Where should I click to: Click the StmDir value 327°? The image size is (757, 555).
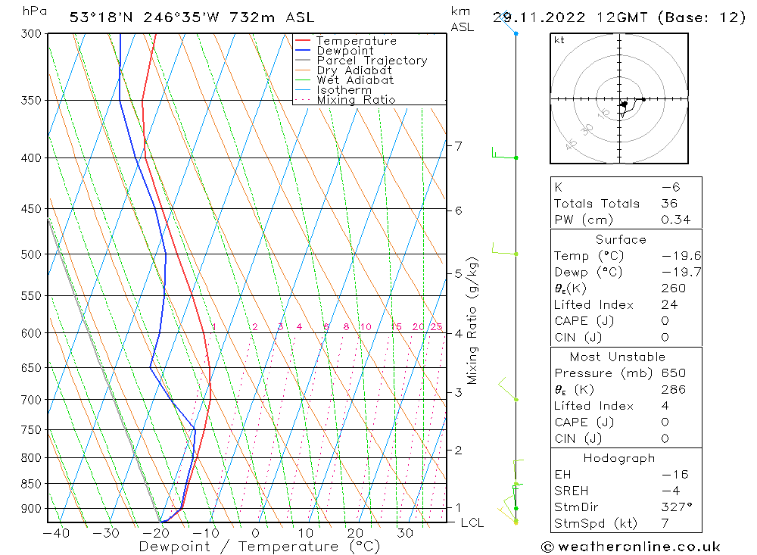[x=676, y=507]
